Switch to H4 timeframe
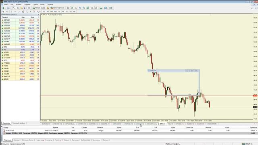The width and height of the screenshot is (258, 145). tap(63, 12)
